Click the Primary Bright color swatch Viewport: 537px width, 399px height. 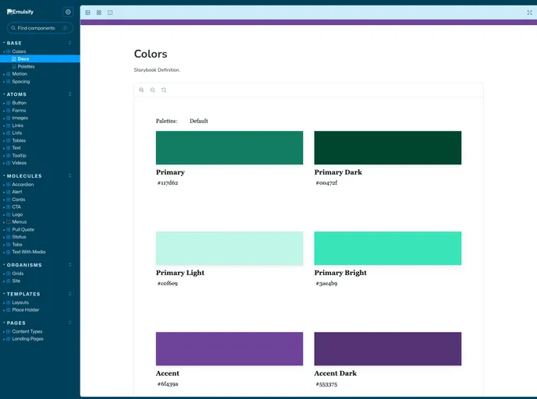(388, 249)
